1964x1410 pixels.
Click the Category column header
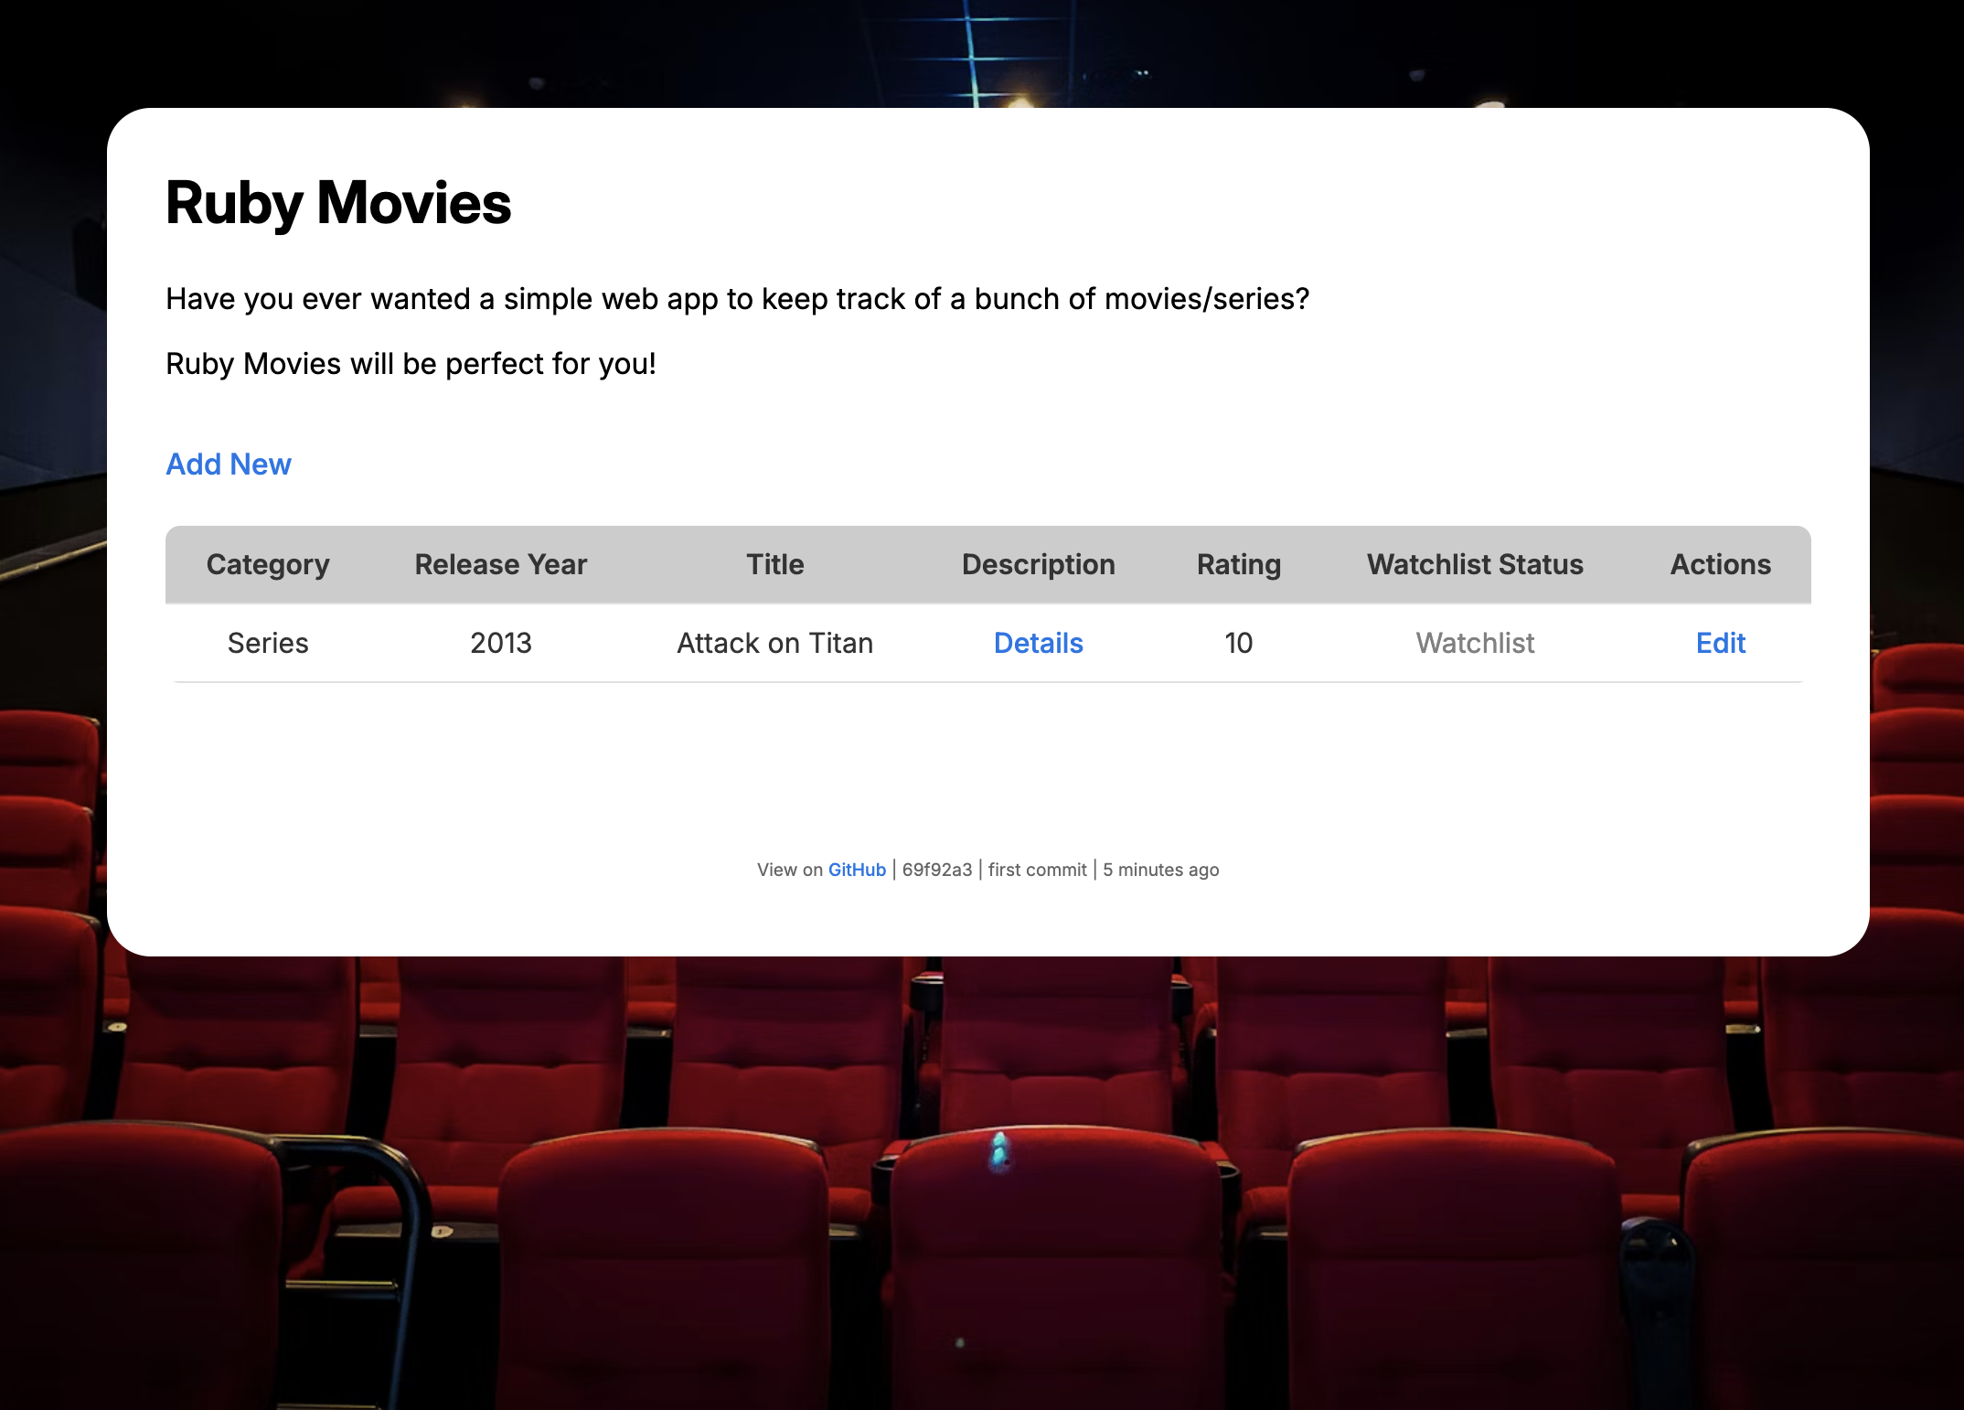[x=268, y=564]
